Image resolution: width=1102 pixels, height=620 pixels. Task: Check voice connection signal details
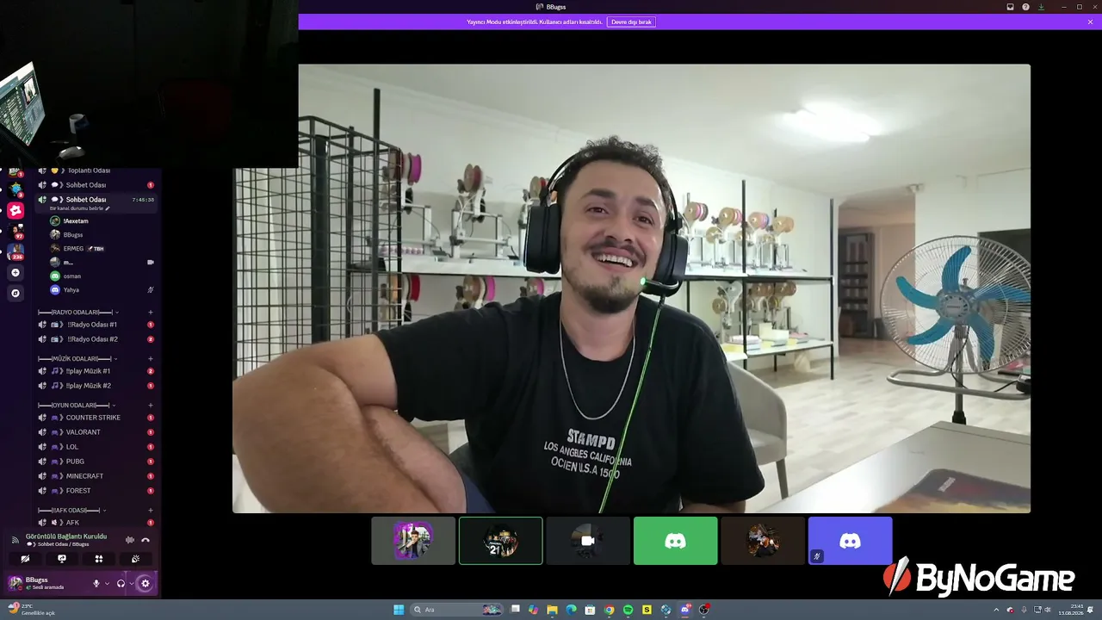coord(15,540)
